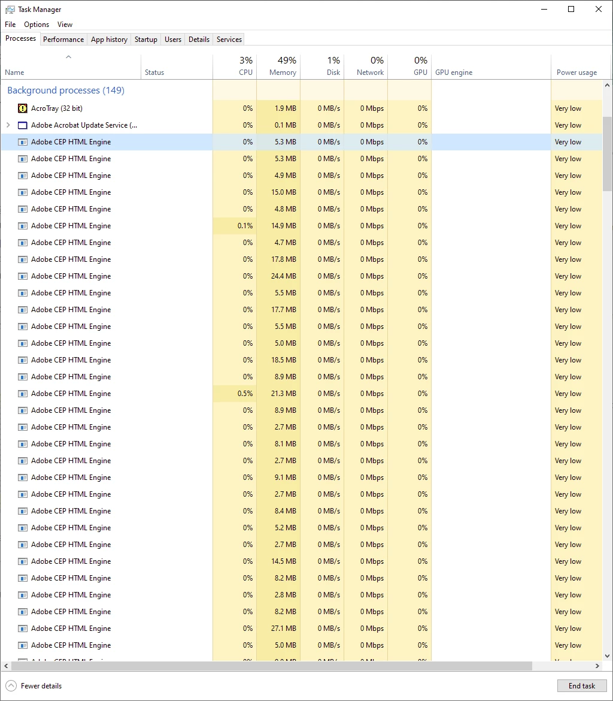
Task: Sort by the Status column header
Action: pos(177,67)
